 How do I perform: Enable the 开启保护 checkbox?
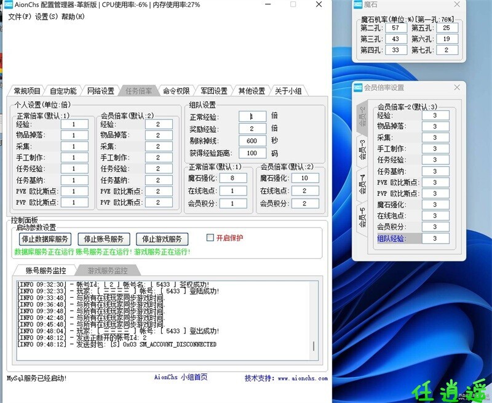tap(211, 239)
